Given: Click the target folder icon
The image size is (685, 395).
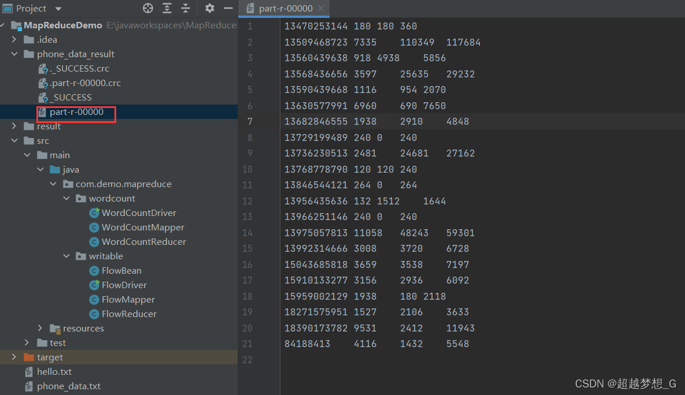Looking at the screenshot, I should coord(29,357).
